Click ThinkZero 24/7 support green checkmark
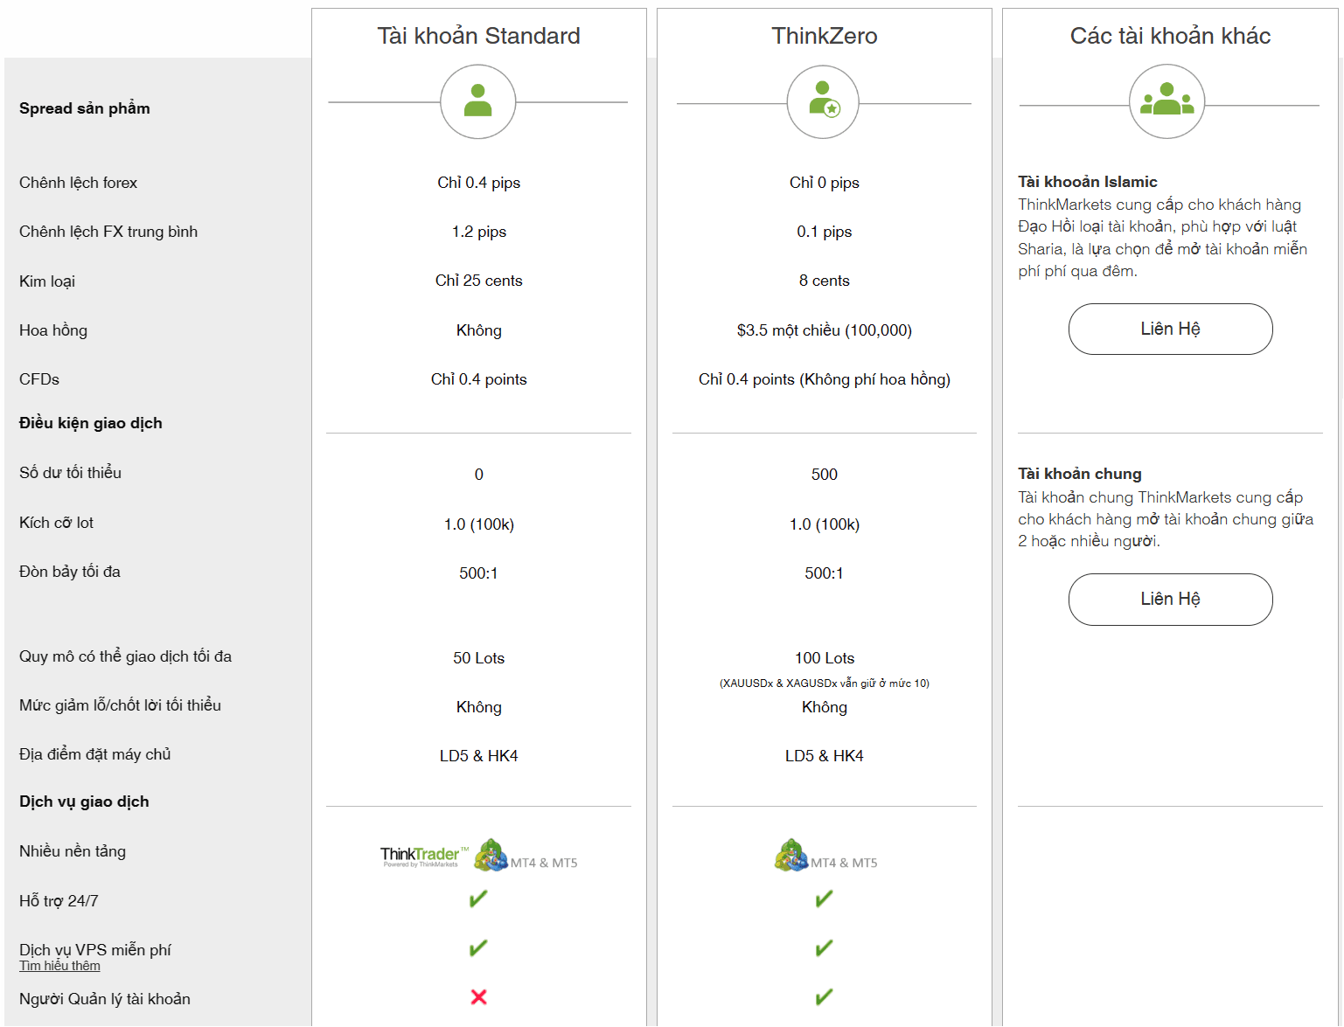The image size is (1344, 1027). tap(824, 899)
